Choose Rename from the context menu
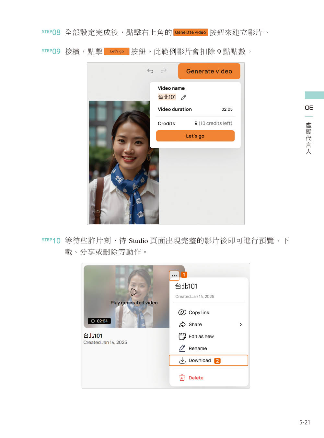 pyautogui.click(x=198, y=348)
